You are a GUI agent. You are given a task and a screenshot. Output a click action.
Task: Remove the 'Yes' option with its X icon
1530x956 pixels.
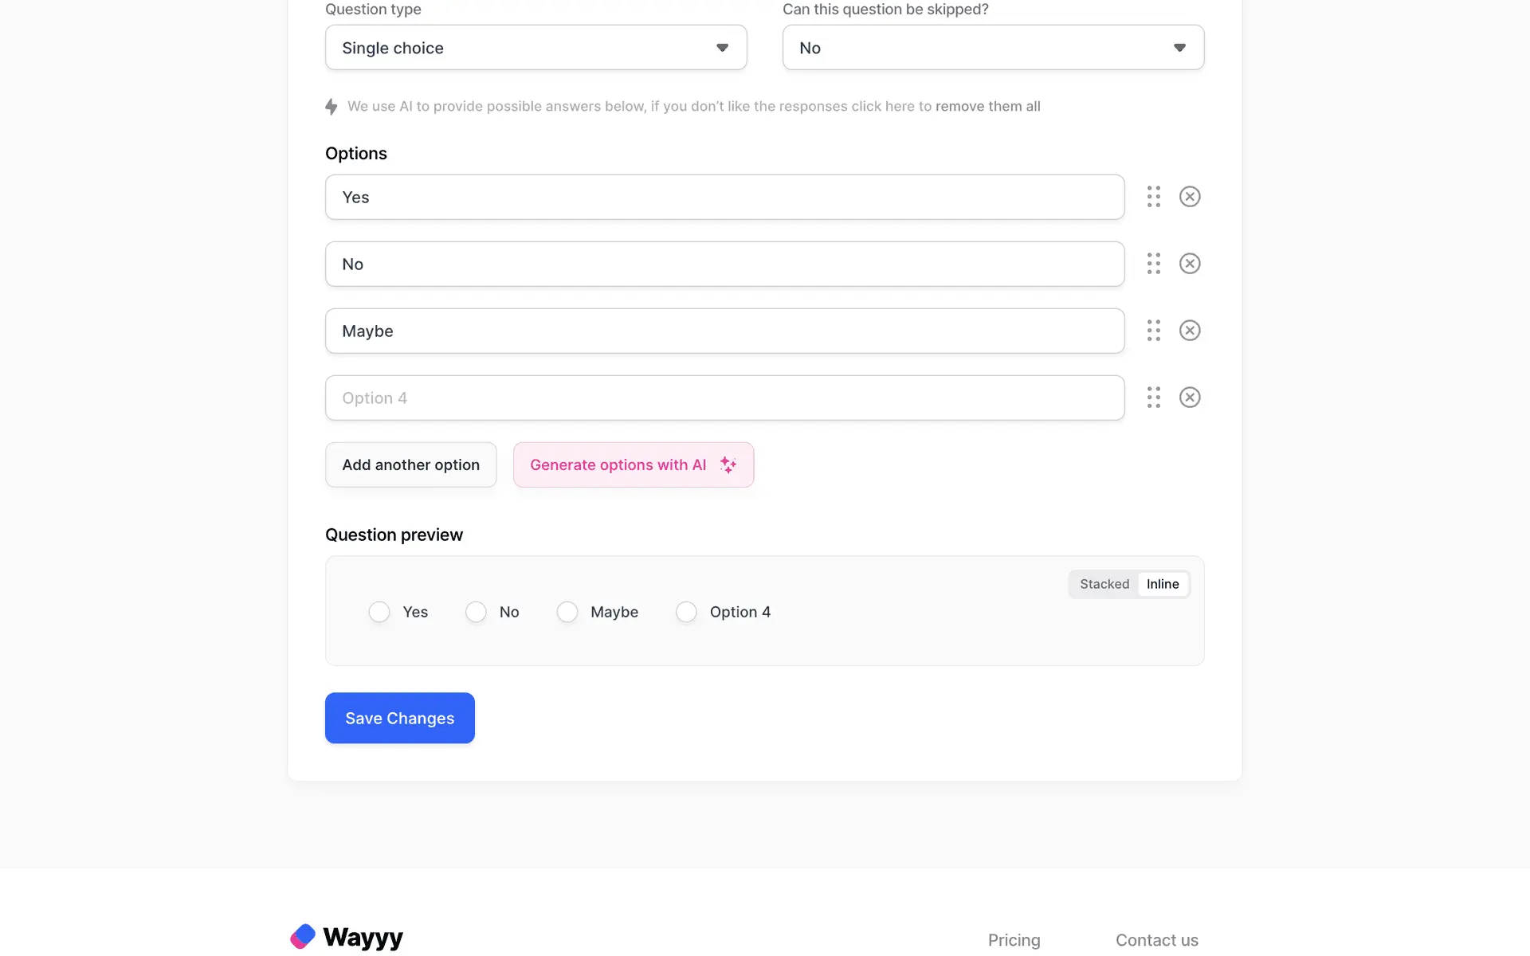1190,197
